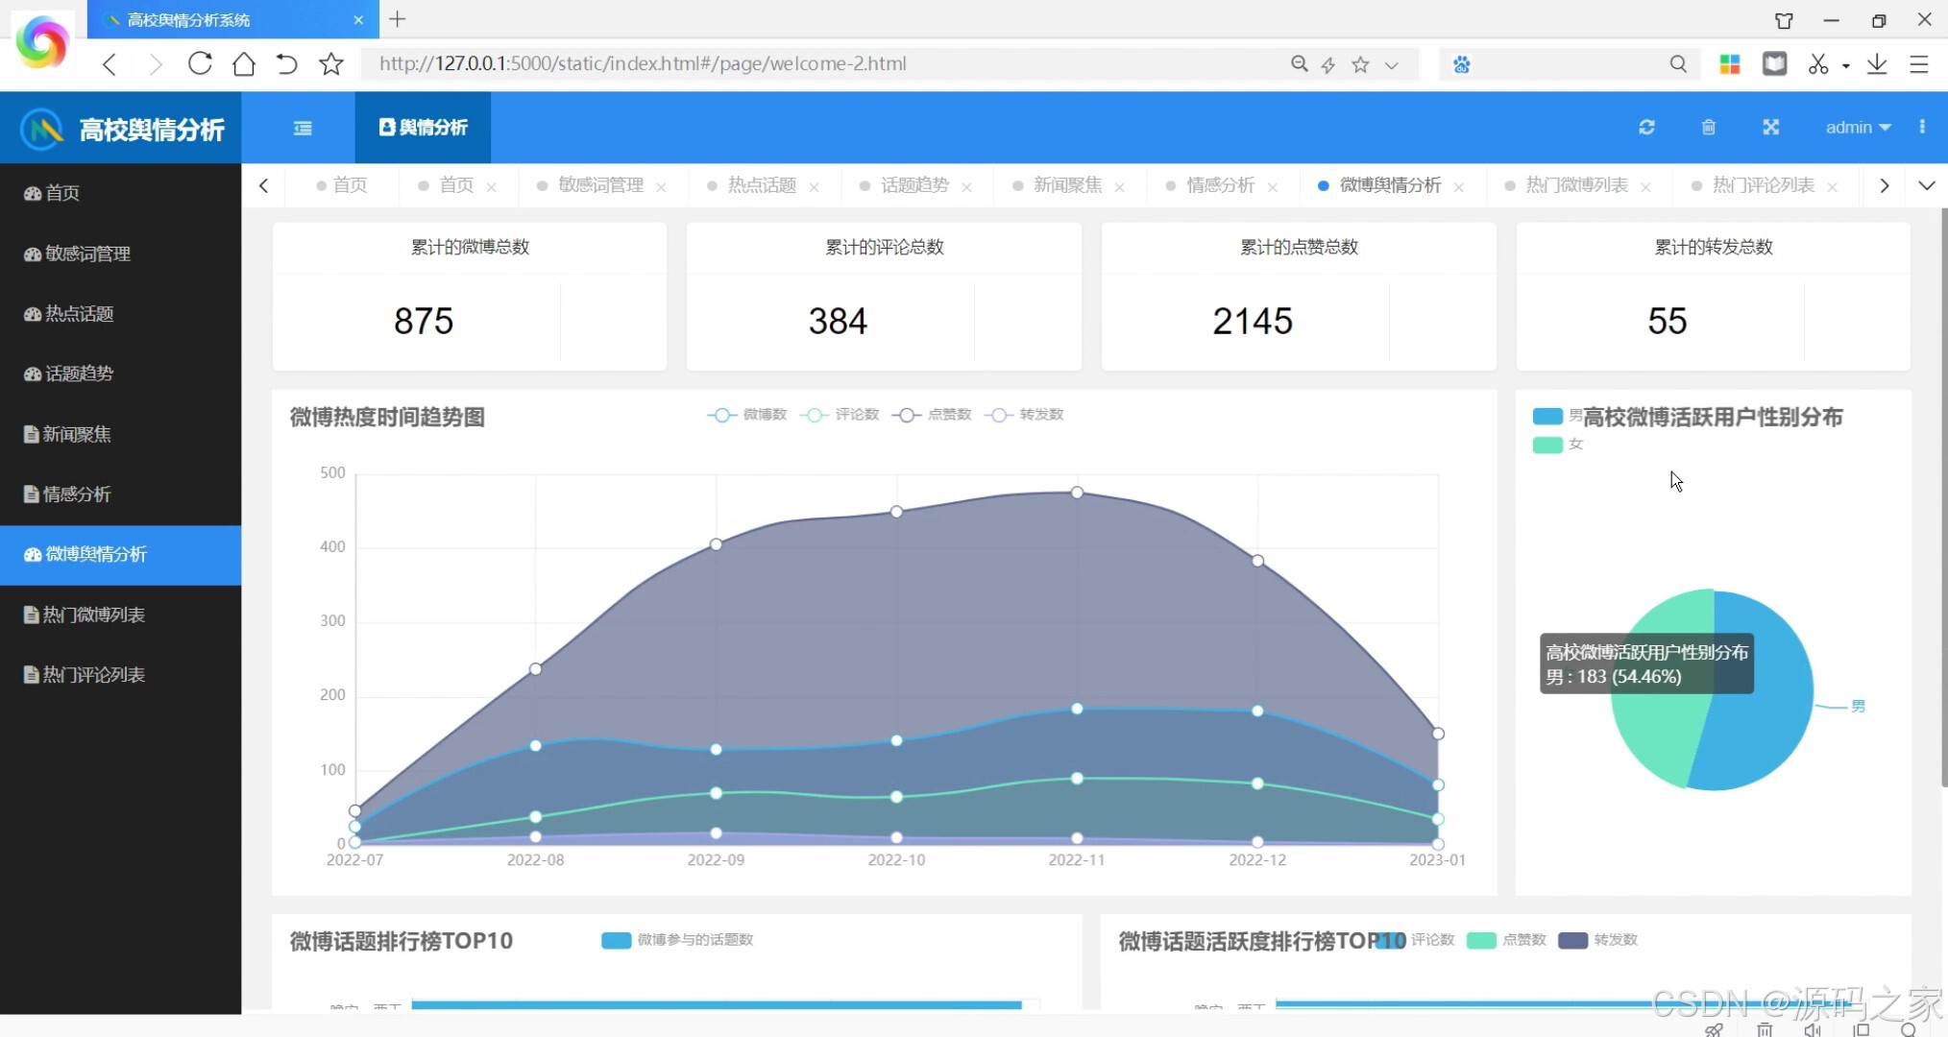Close the 热门评论列表 tab
This screenshot has height=1037, width=1948.
pyautogui.click(x=1832, y=187)
